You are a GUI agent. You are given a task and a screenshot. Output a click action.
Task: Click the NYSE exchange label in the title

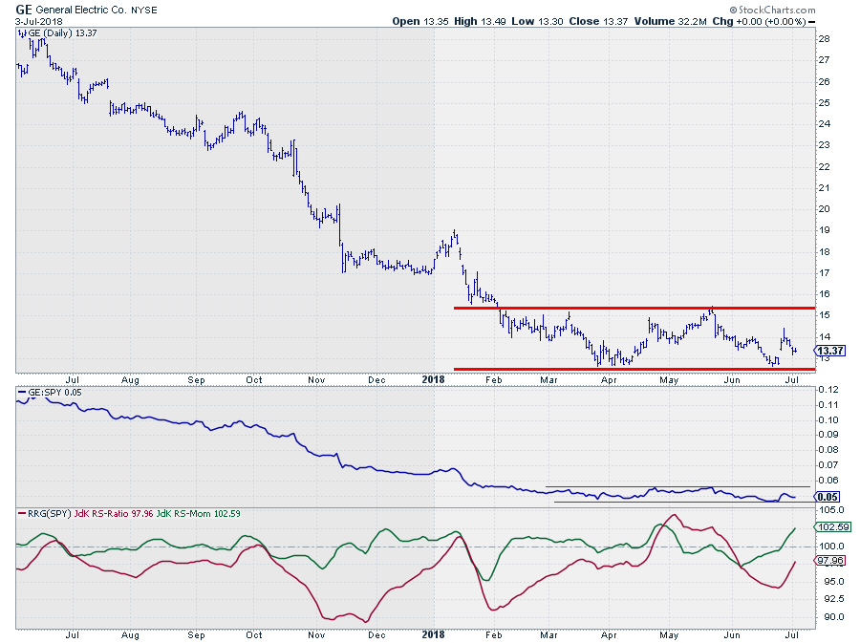143,10
